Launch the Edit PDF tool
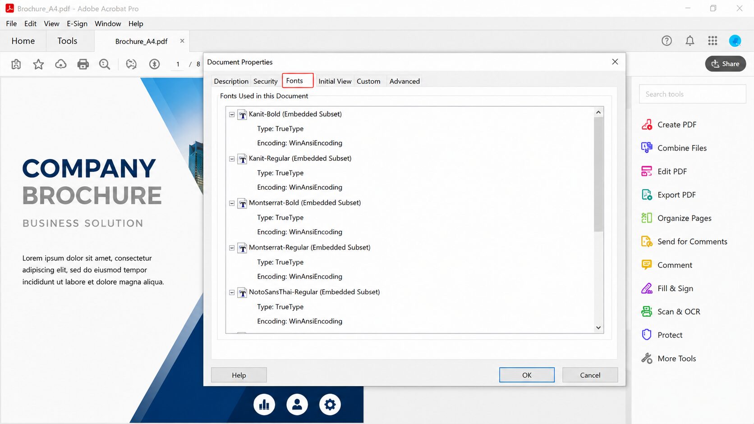The image size is (754, 424). (x=664, y=172)
